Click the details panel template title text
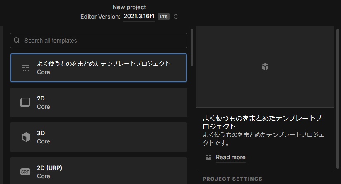 tap(262, 122)
